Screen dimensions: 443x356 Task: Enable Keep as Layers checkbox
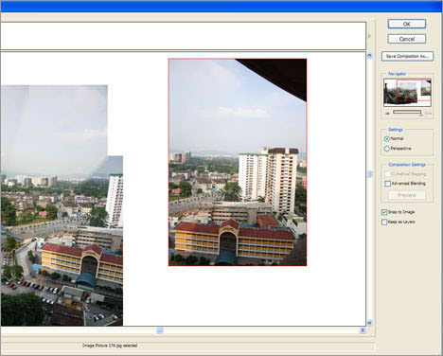(x=384, y=222)
